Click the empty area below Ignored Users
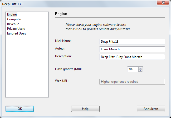171x118 pixels. click(27, 66)
